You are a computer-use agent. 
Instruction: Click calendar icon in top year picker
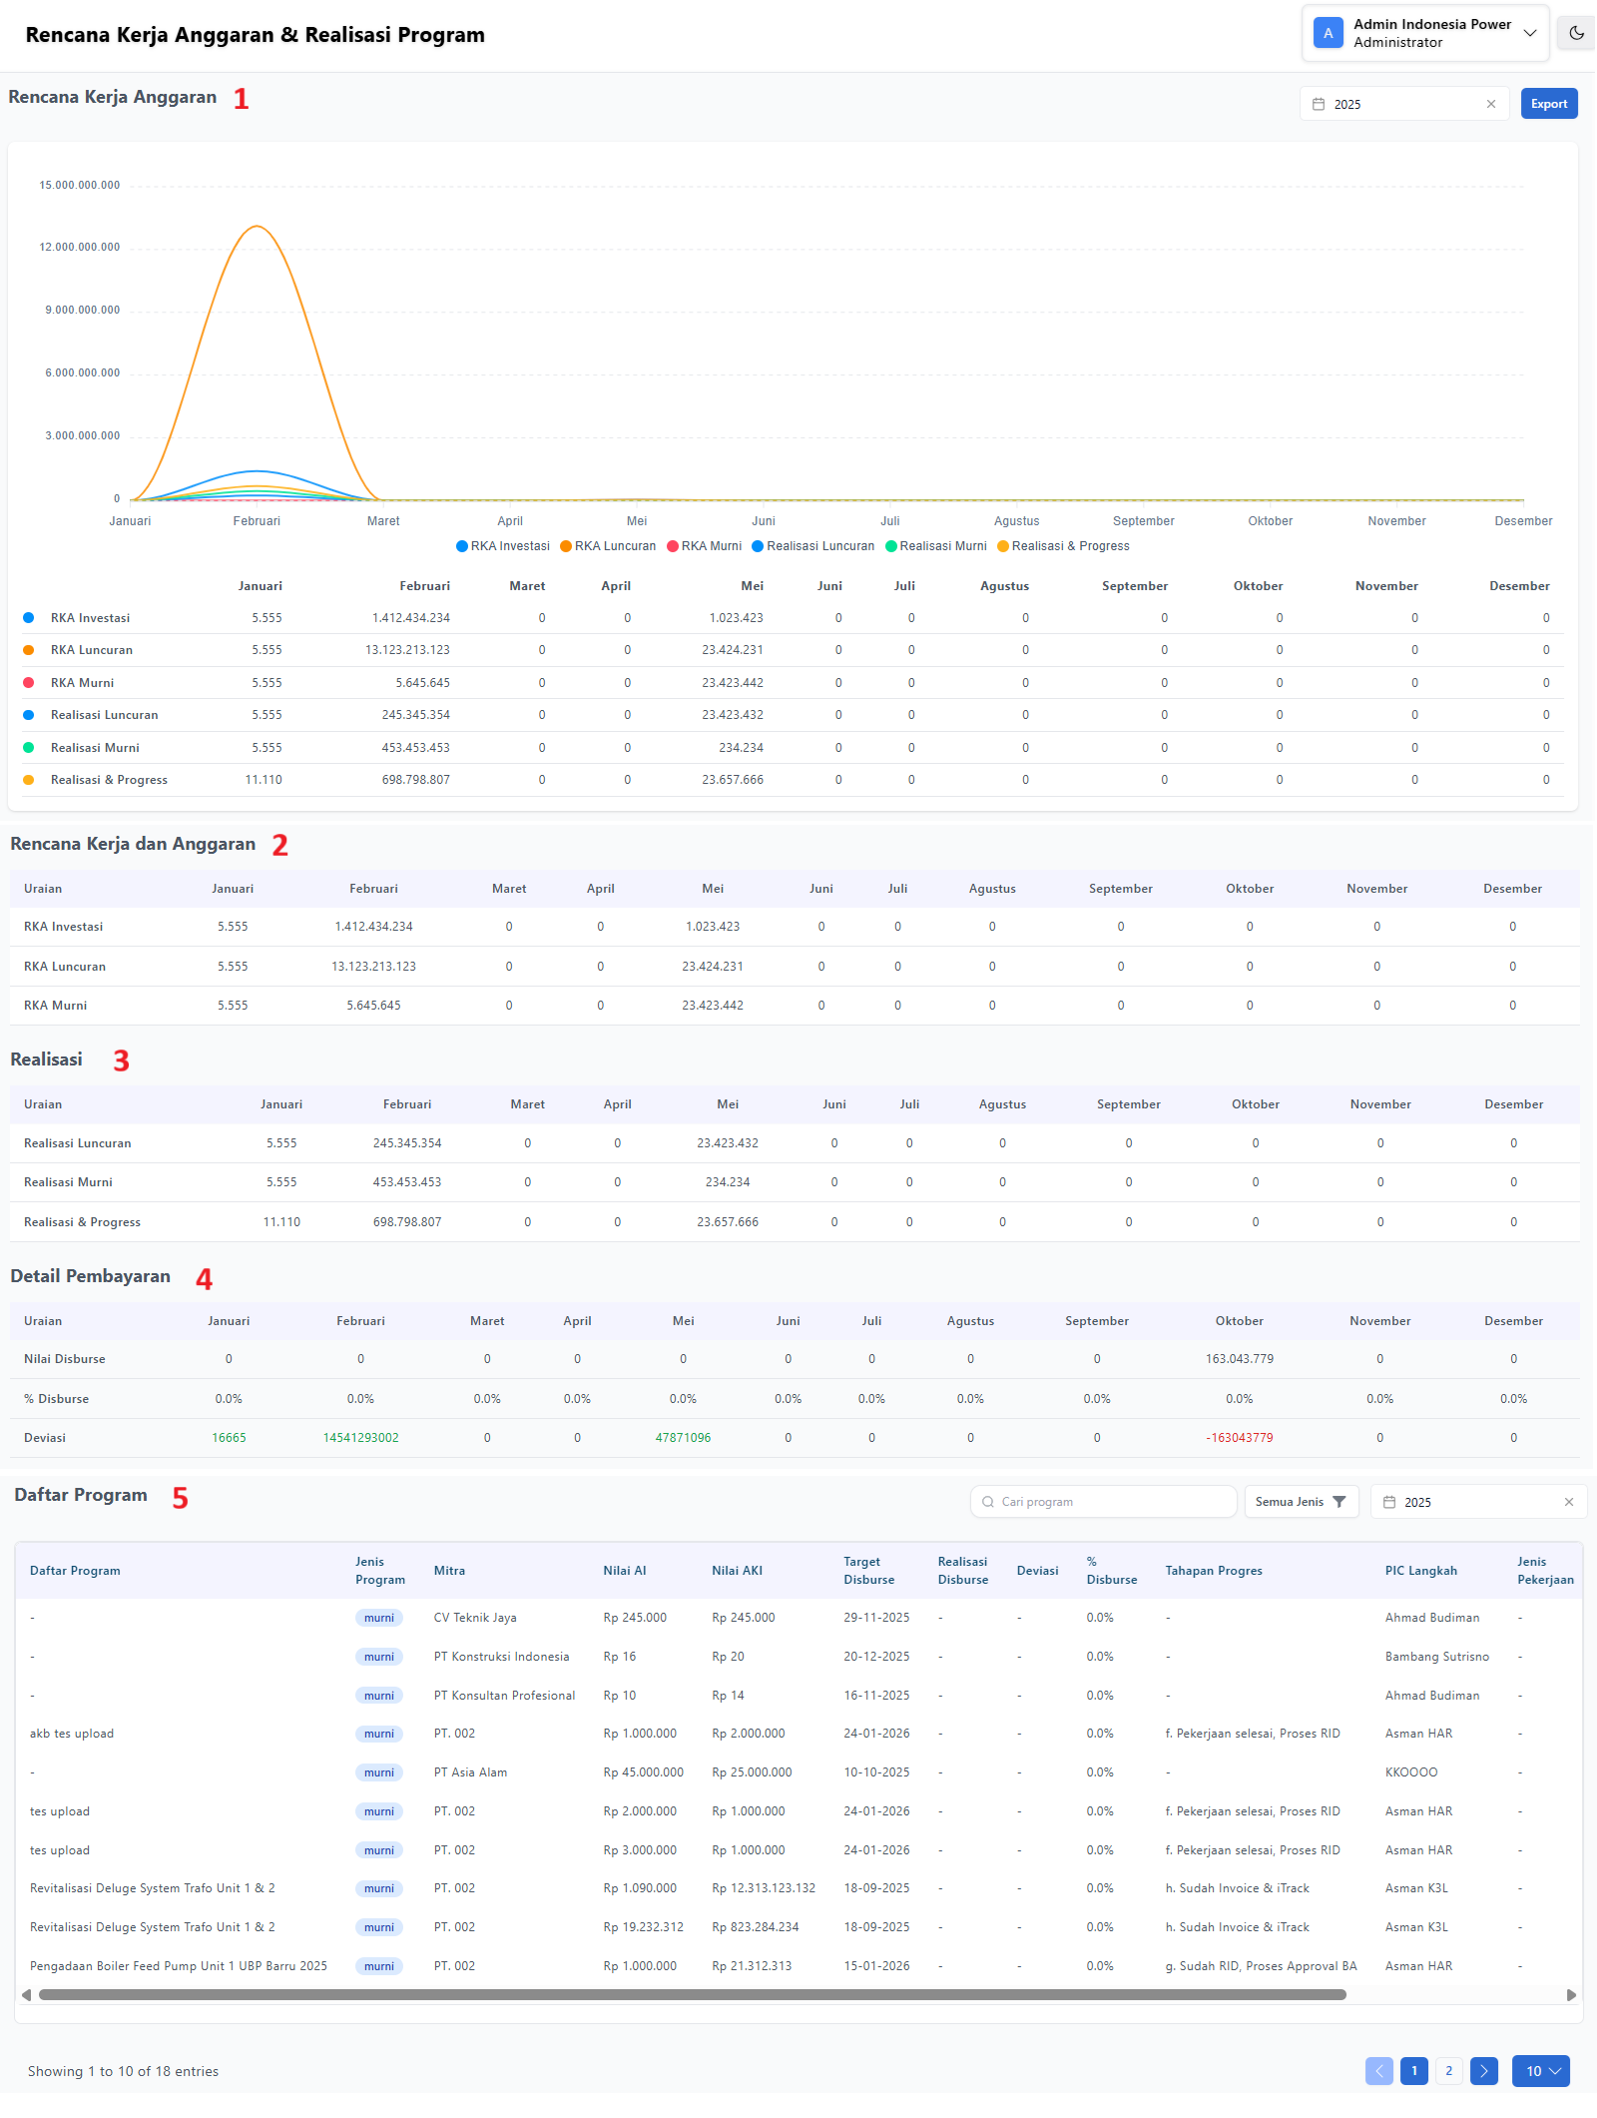pos(1318,104)
